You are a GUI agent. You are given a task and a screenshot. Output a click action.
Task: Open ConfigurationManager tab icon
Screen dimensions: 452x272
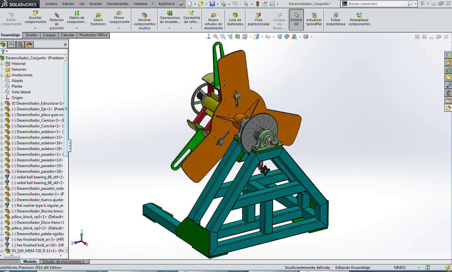[x=21, y=45]
